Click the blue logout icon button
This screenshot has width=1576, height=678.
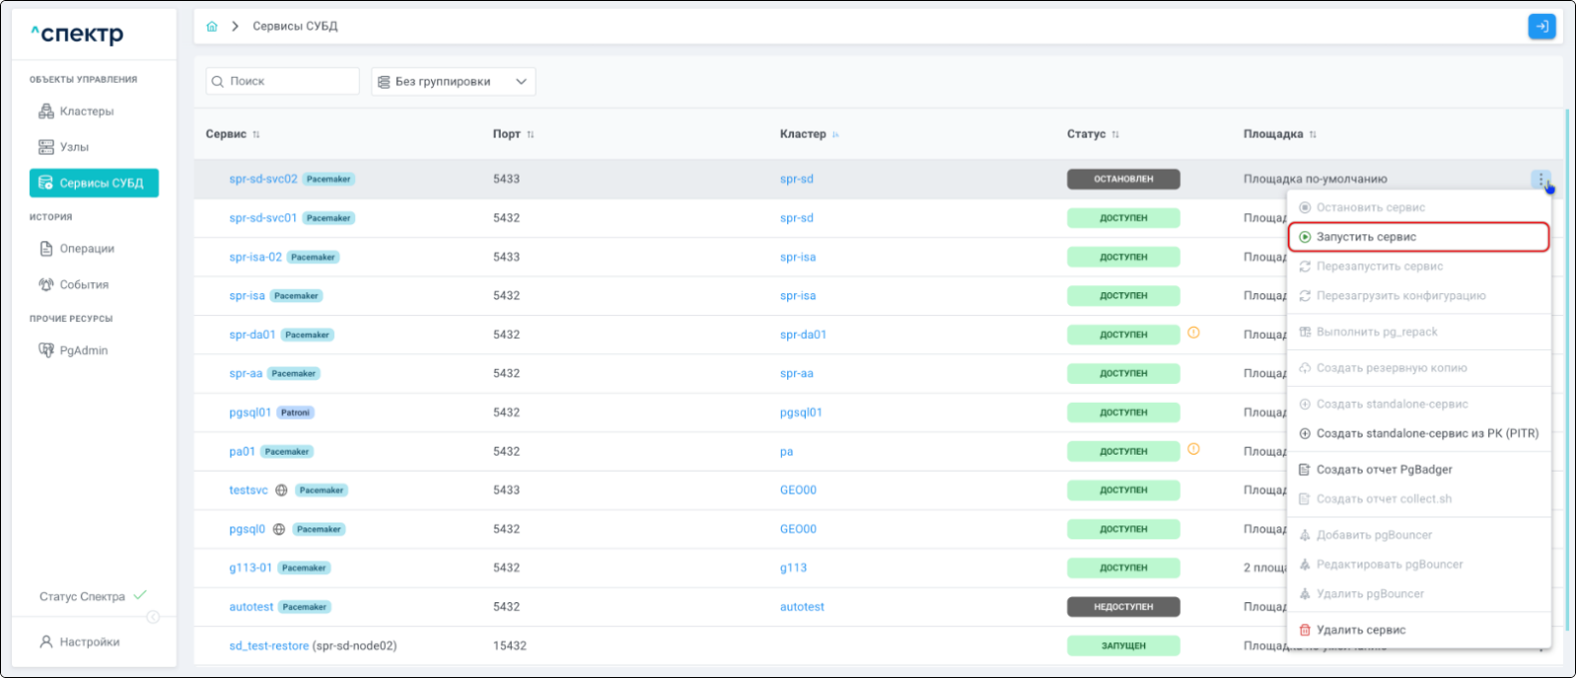[x=1541, y=27]
